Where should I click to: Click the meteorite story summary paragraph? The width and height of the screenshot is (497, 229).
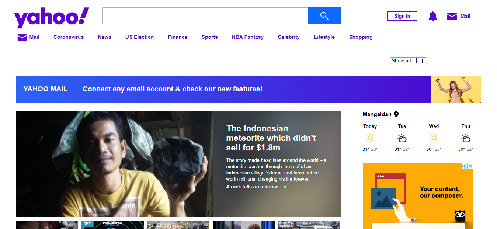[276, 170]
